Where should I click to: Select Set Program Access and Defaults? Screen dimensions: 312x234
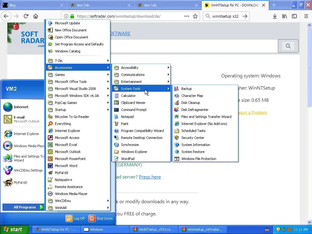[78, 44]
